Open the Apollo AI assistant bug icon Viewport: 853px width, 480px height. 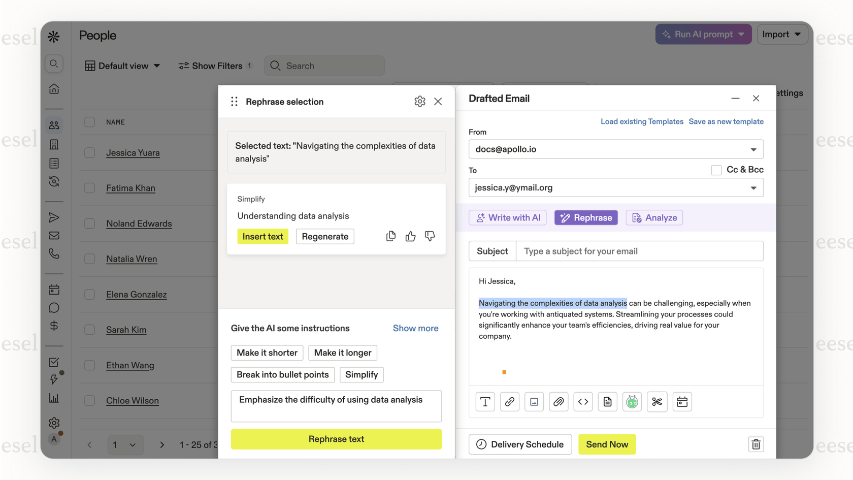click(632, 401)
